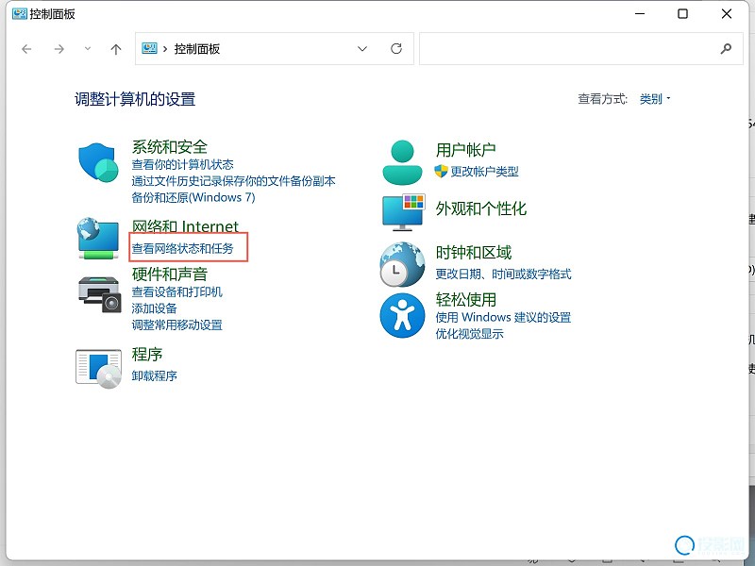Go up one level with up arrow
Viewport: 755px width, 566px height.
pyautogui.click(x=115, y=49)
